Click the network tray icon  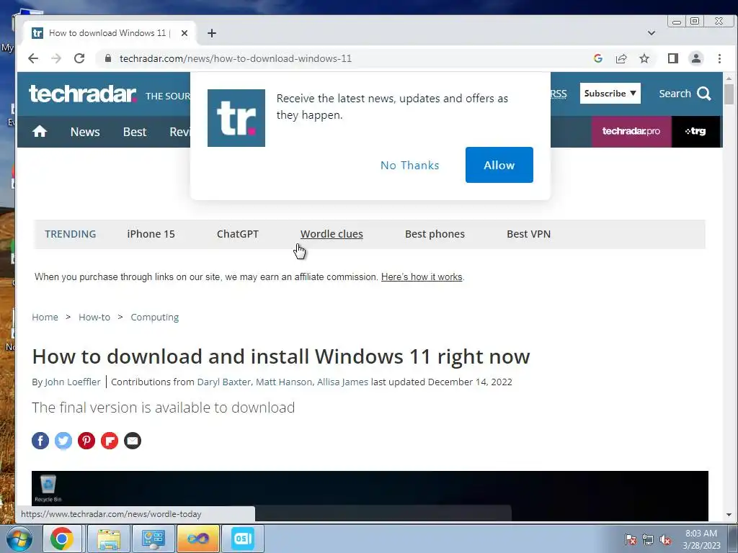click(x=648, y=540)
